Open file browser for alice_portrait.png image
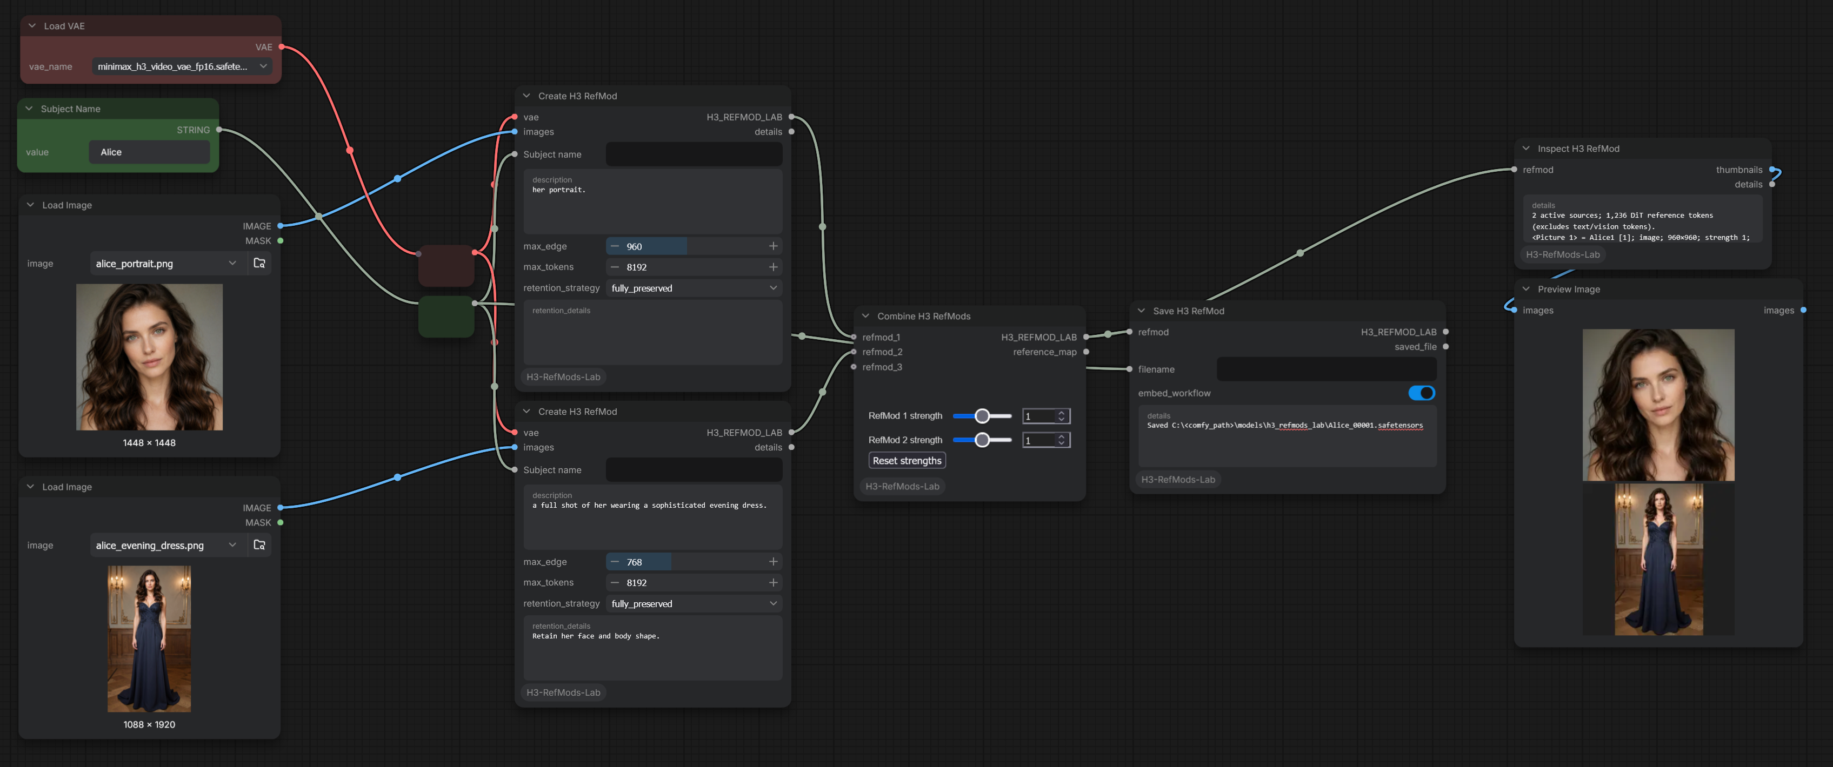 [259, 263]
